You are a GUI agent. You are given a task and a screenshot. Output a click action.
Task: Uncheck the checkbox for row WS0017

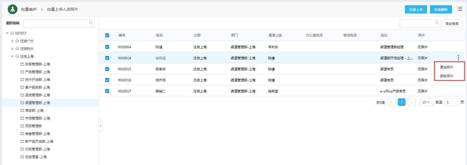click(x=107, y=91)
